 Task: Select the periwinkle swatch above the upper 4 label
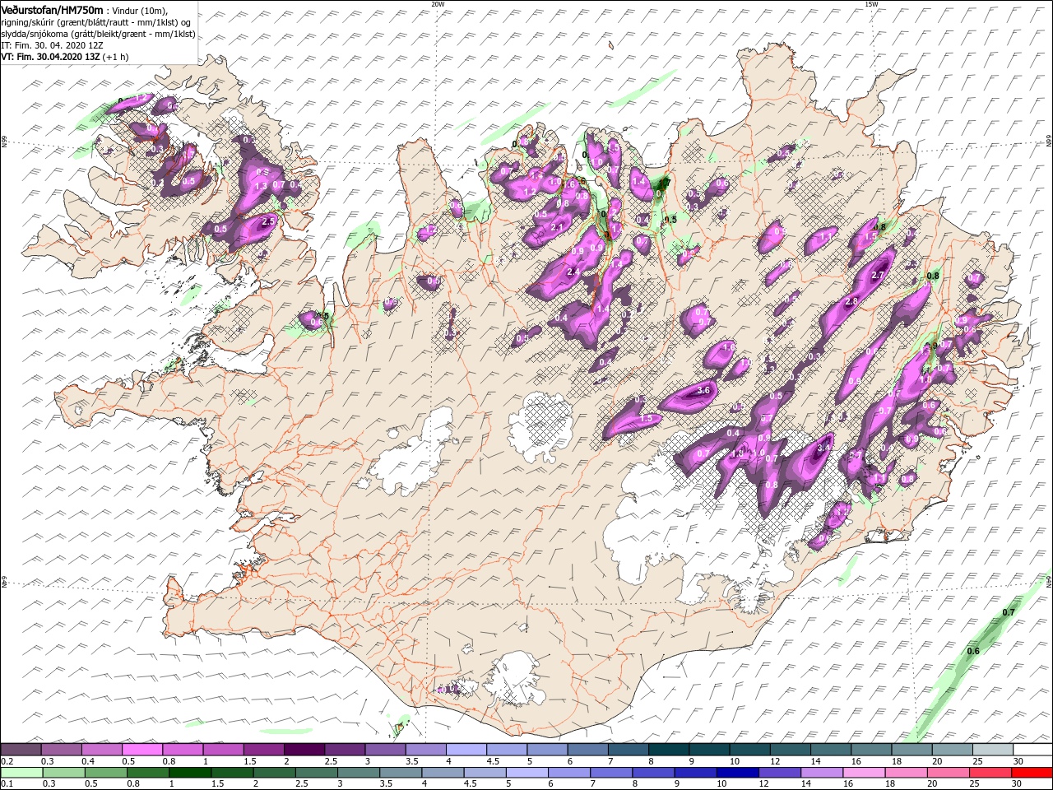(x=466, y=750)
